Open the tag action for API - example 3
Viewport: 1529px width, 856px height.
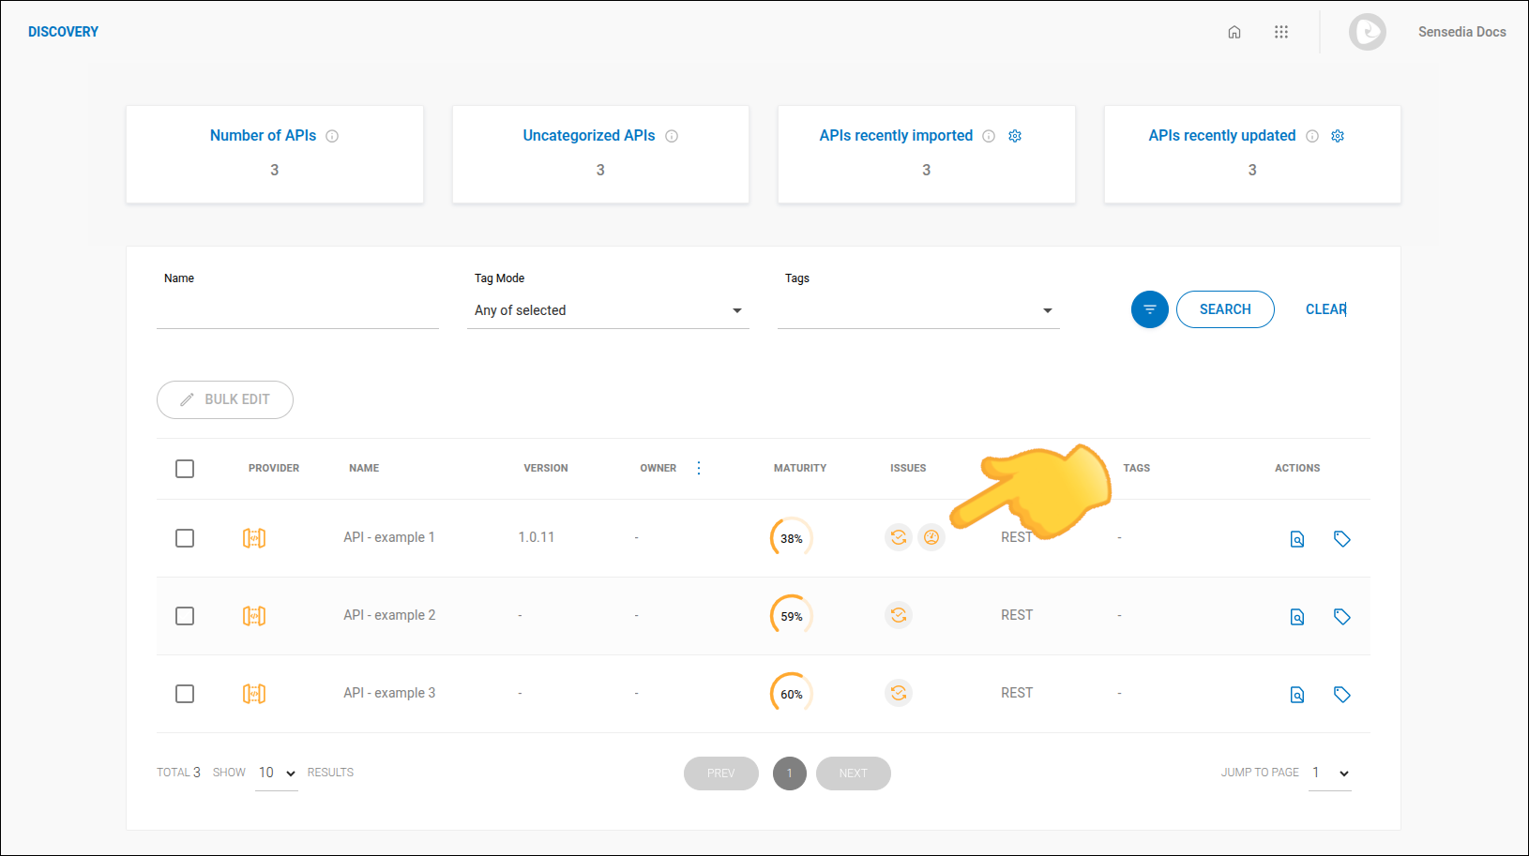(x=1341, y=694)
